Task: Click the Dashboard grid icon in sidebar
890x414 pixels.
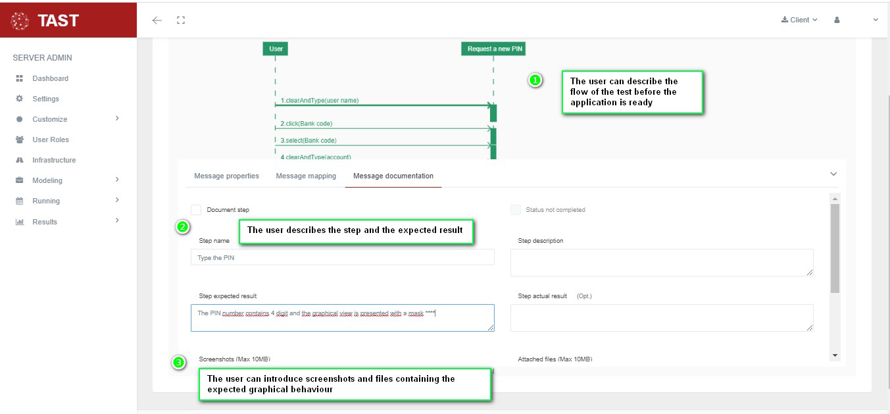Action: click(x=20, y=78)
